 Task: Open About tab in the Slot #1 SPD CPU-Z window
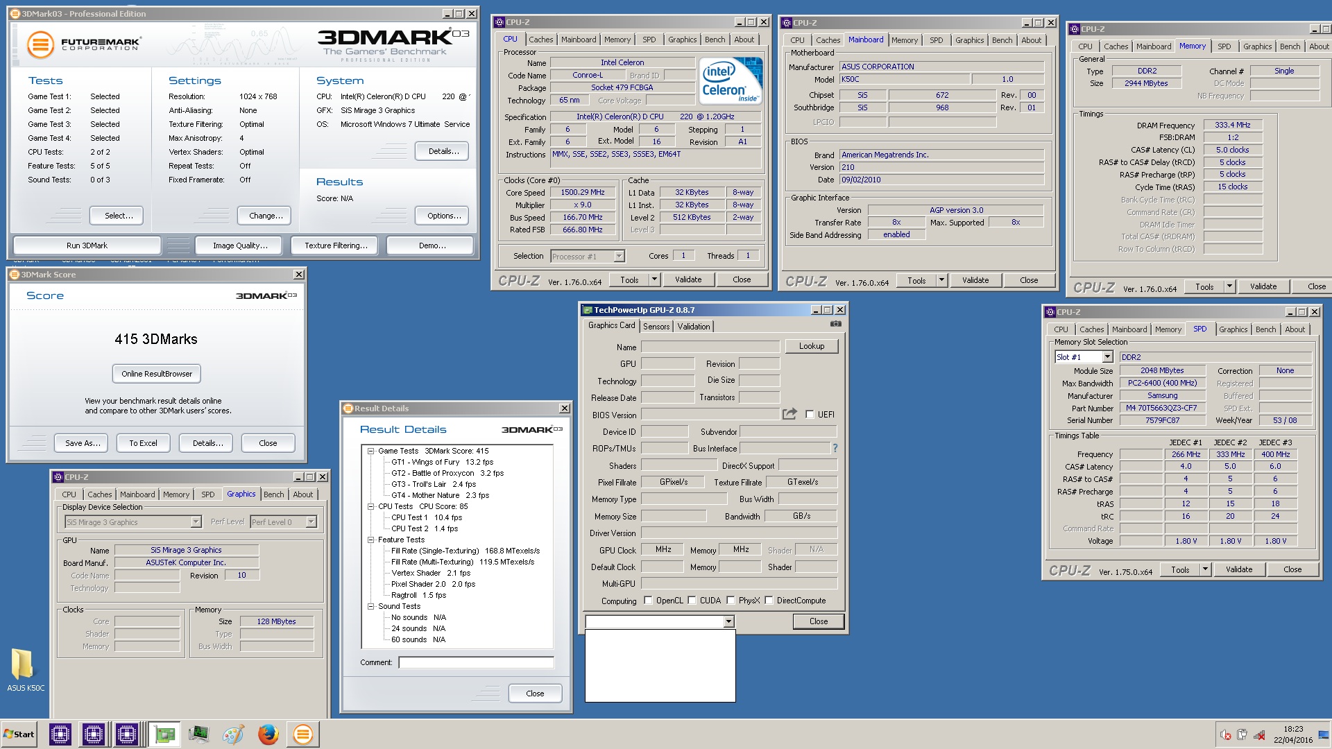click(x=1295, y=329)
